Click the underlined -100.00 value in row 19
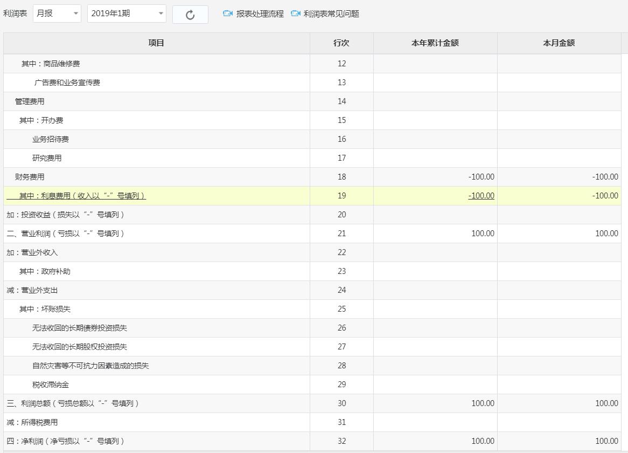This screenshot has height=453, width=628. 480,196
